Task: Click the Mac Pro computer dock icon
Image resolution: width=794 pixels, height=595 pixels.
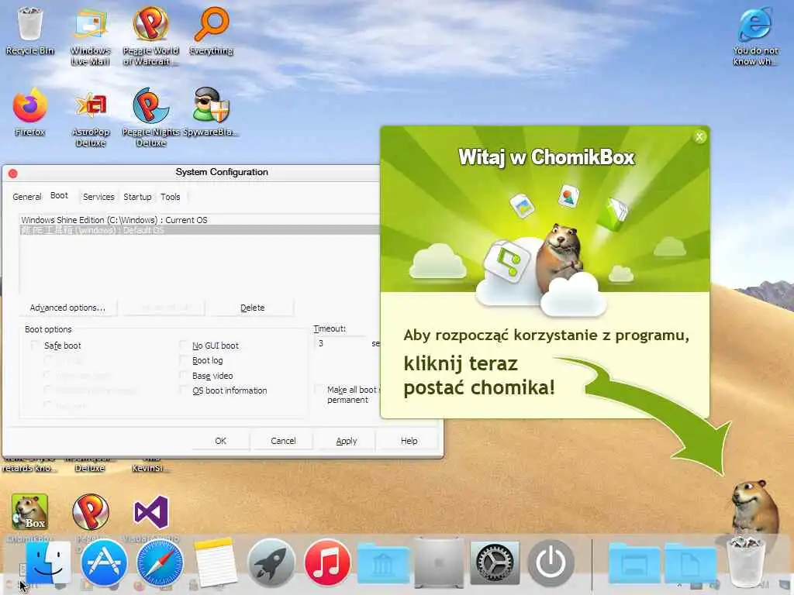Action: (439, 562)
